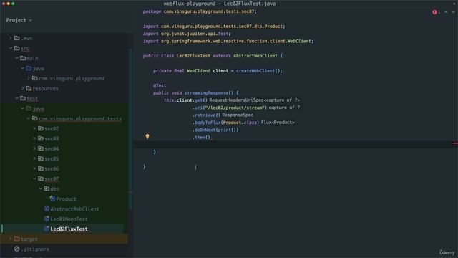Screen dimensions: 458x258
Task: Click the Lec01MonoTest class icon
Action: point(47,219)
